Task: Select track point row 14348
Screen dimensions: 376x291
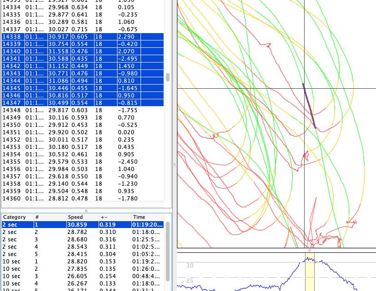Action: click(83, 110)
